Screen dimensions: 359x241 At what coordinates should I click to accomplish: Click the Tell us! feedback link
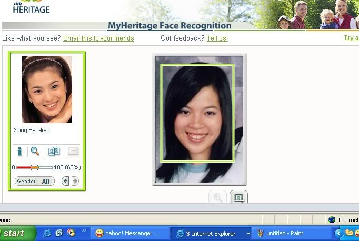217,38
